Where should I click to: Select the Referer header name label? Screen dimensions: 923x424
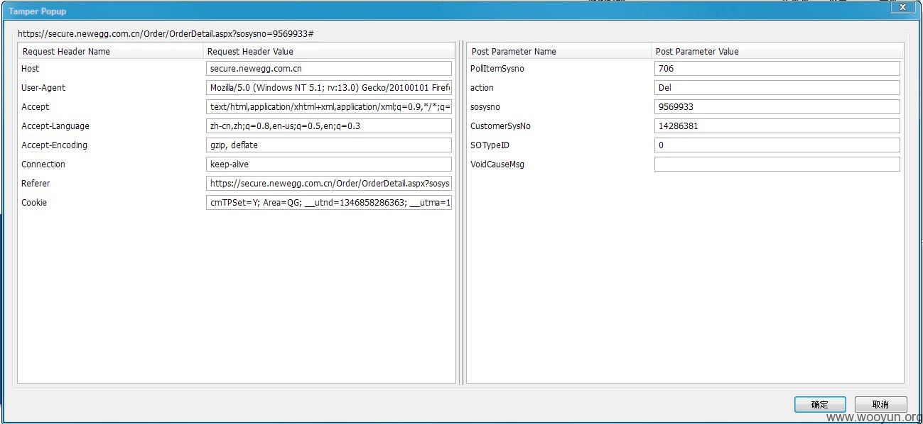pos(36,184)
